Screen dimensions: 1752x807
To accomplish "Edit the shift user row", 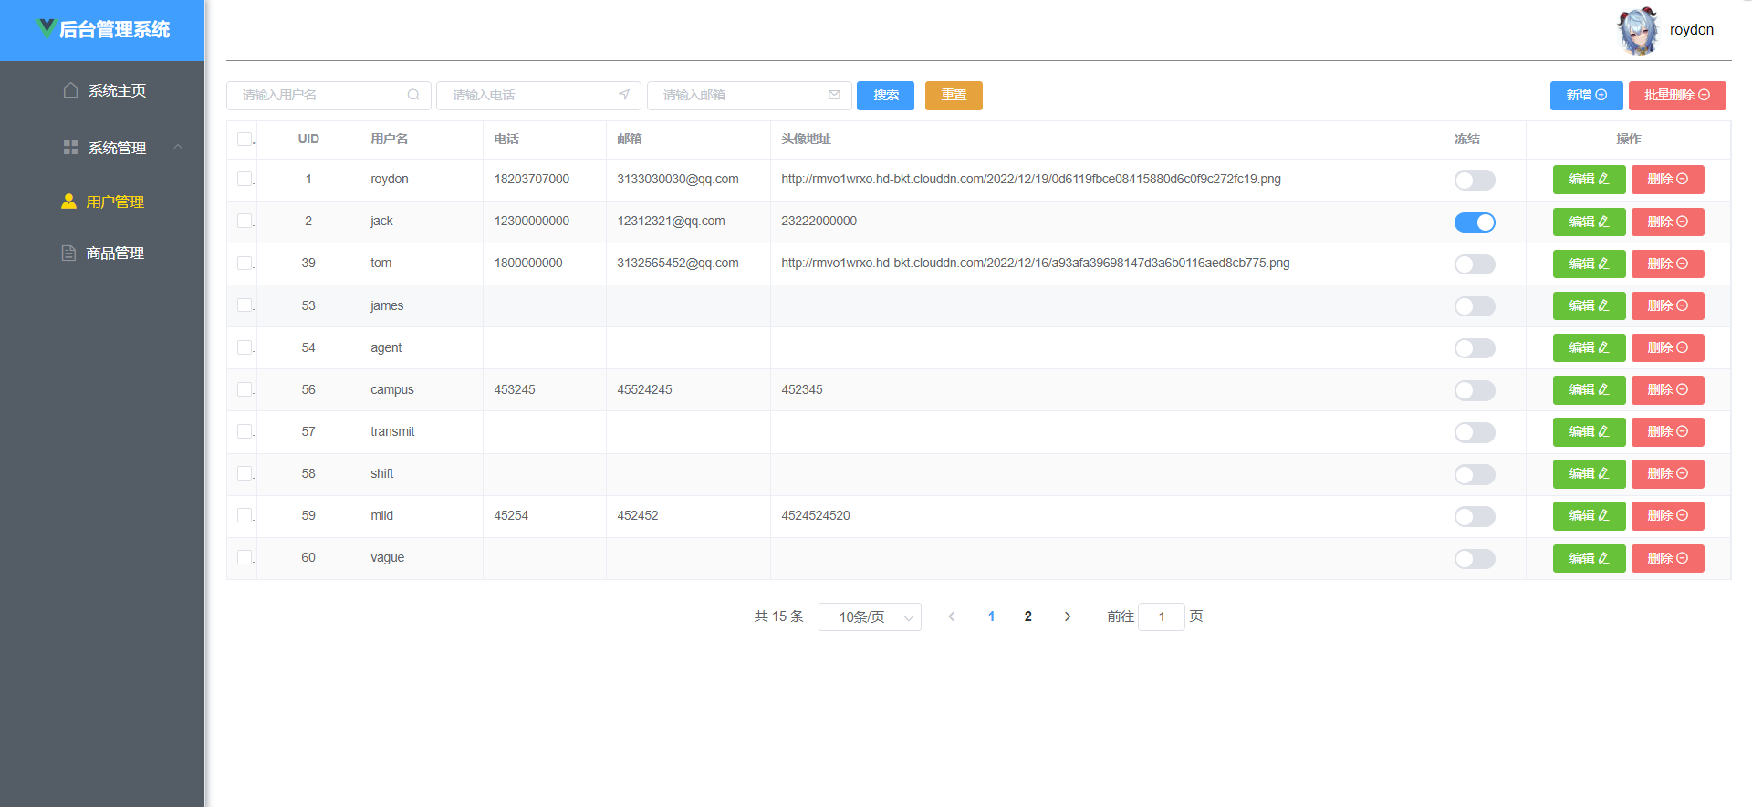I will click(1589, 473).
